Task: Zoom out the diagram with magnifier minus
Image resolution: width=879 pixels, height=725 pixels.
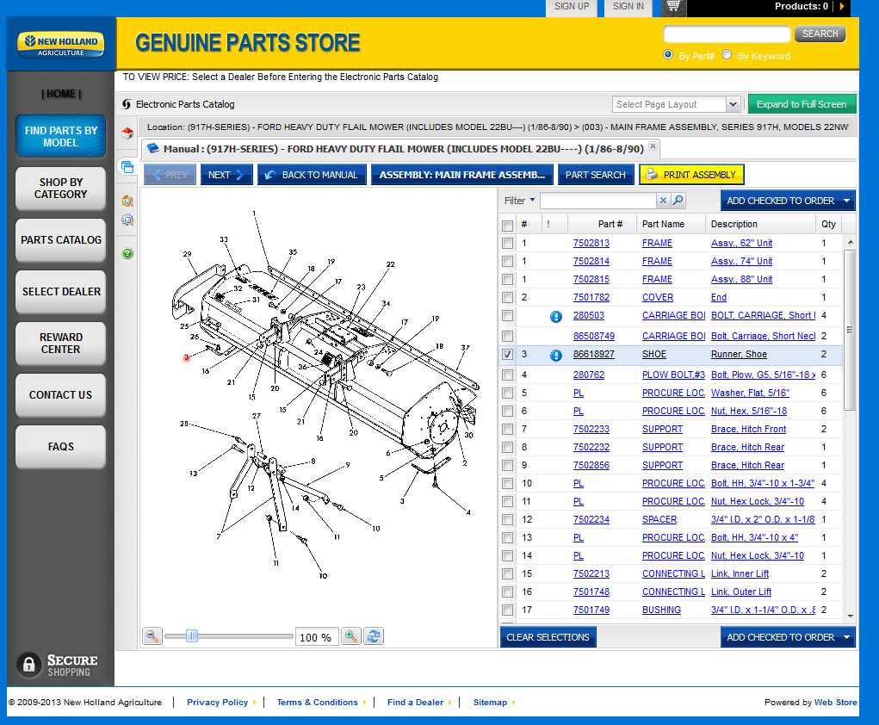Action: pos(152,636)
